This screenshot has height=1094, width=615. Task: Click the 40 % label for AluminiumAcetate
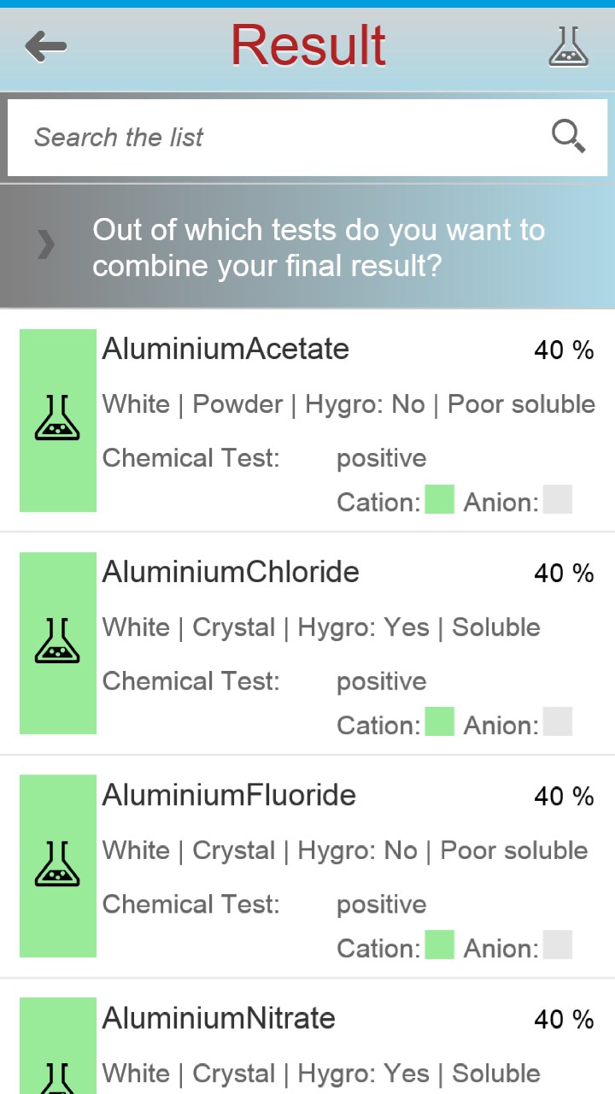coord(564,350)
